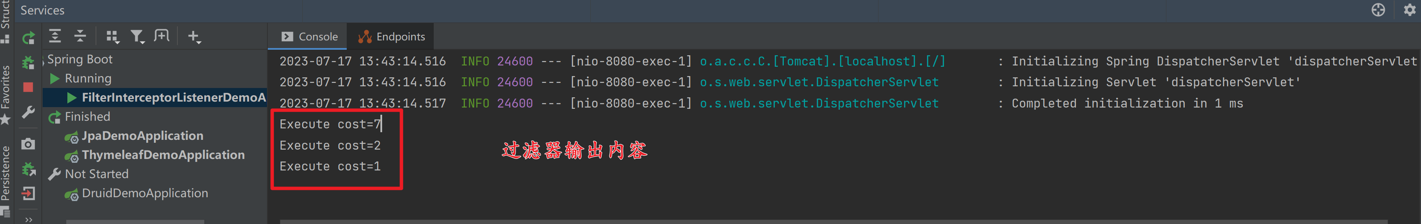
Task: Switch to the Endpoints tab
Action: (x=391, y=36)
